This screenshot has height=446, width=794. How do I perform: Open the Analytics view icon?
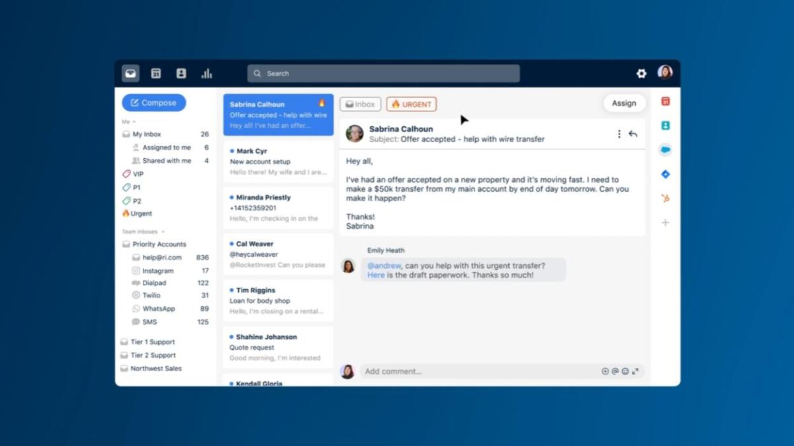pos(207,73)
